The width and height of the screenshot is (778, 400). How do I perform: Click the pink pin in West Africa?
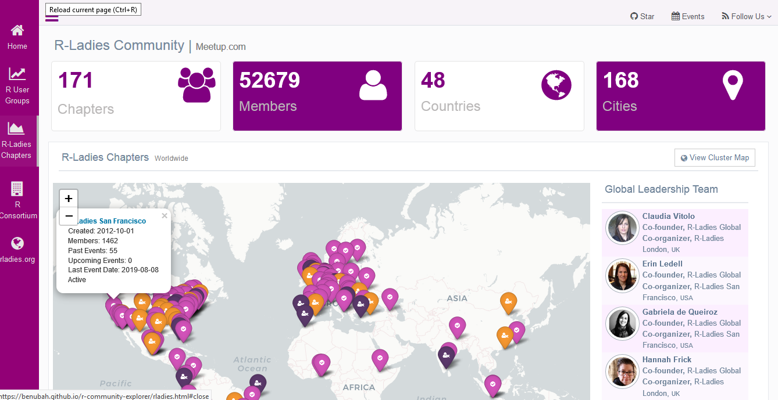click(321, 364)
